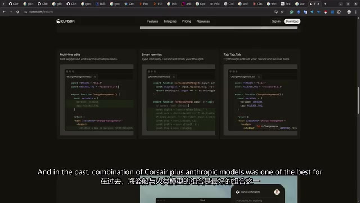This screenshot has height=203, width=360.
Task: Close the active cursor.com tab
Action: pos(318,4)
